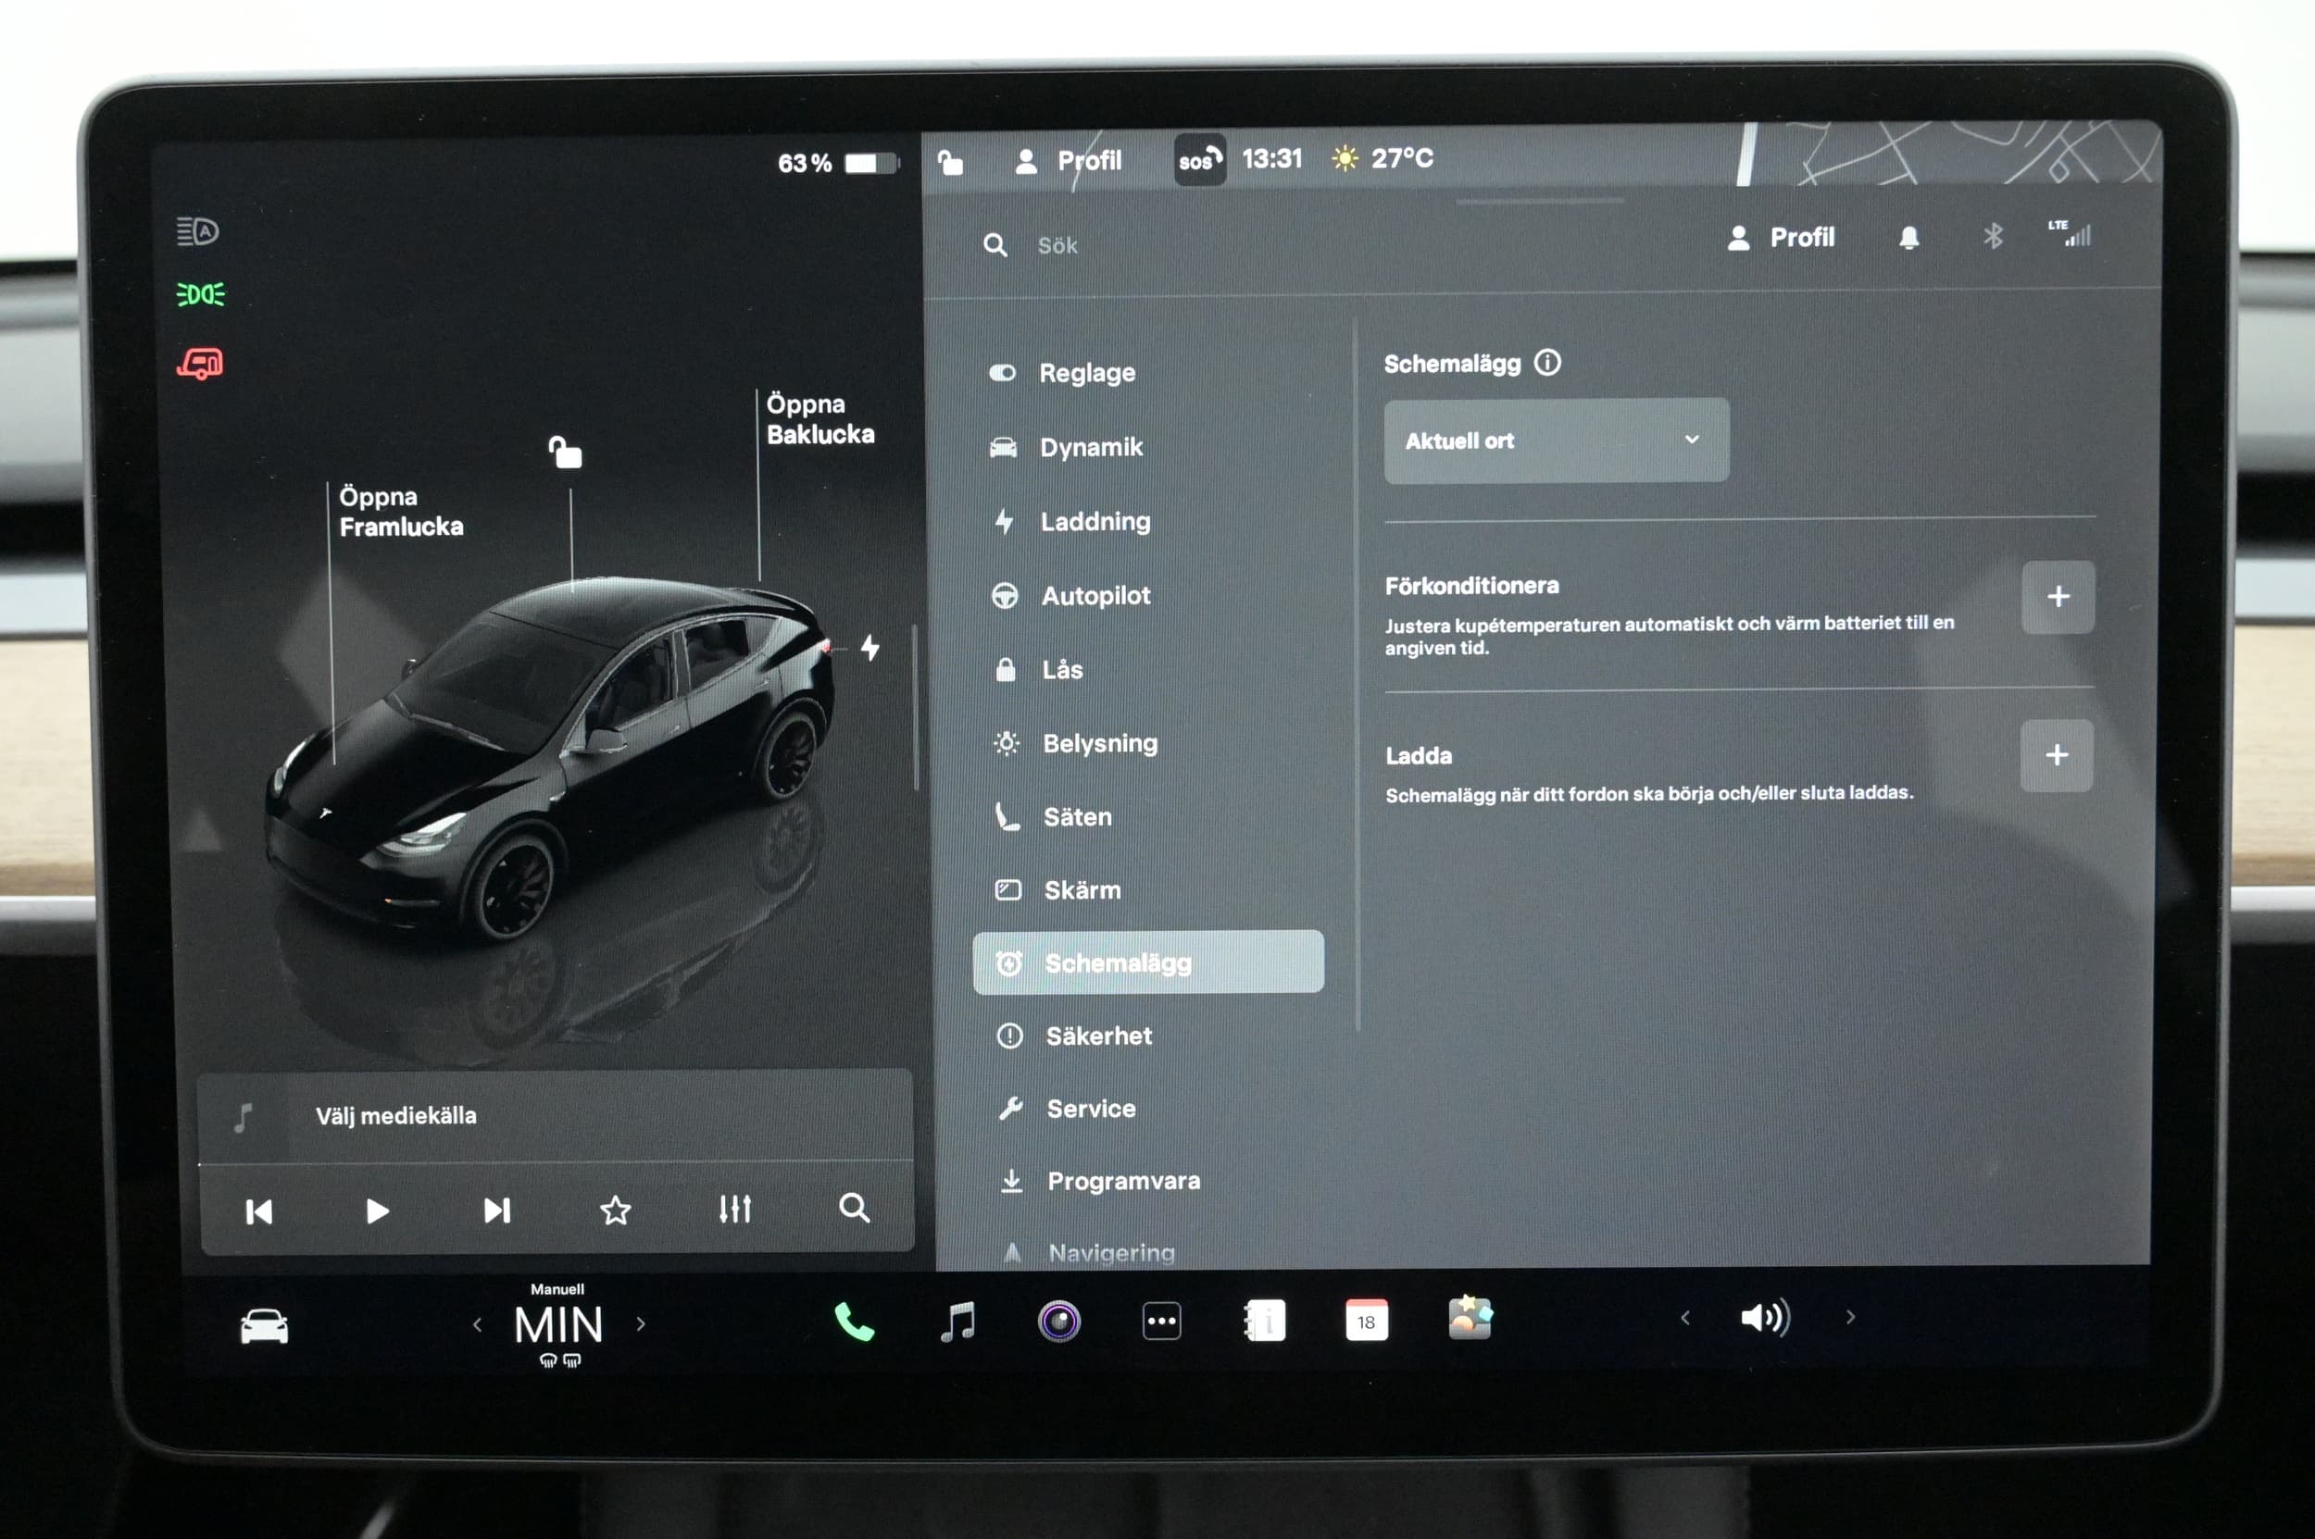The width and height of the screenshot is (2315, 1539).
Task: Open the calendar app icon
Action: [x=1366, y=1320]
